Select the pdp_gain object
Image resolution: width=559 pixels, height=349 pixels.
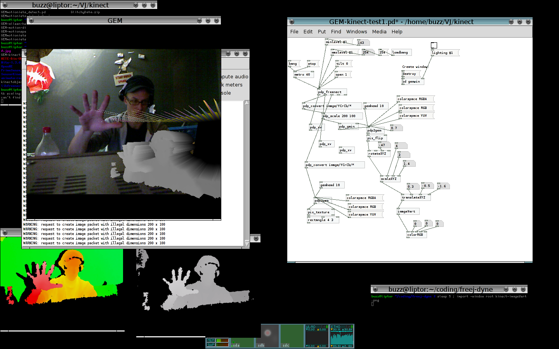pos(348,126)
